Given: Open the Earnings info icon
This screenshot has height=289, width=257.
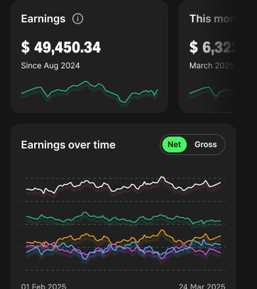Looking at the screenshot, I should [78, 19].
